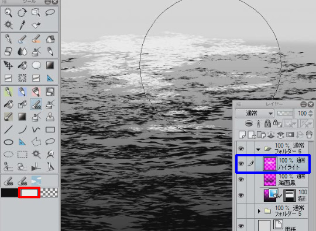The image size is (316, 231).
Task: Hide フォルダー 6 folder via eye icon
Action: pos(241,149)
